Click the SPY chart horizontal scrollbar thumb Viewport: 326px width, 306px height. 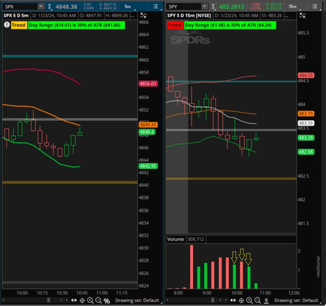click(x=213, y=300)
